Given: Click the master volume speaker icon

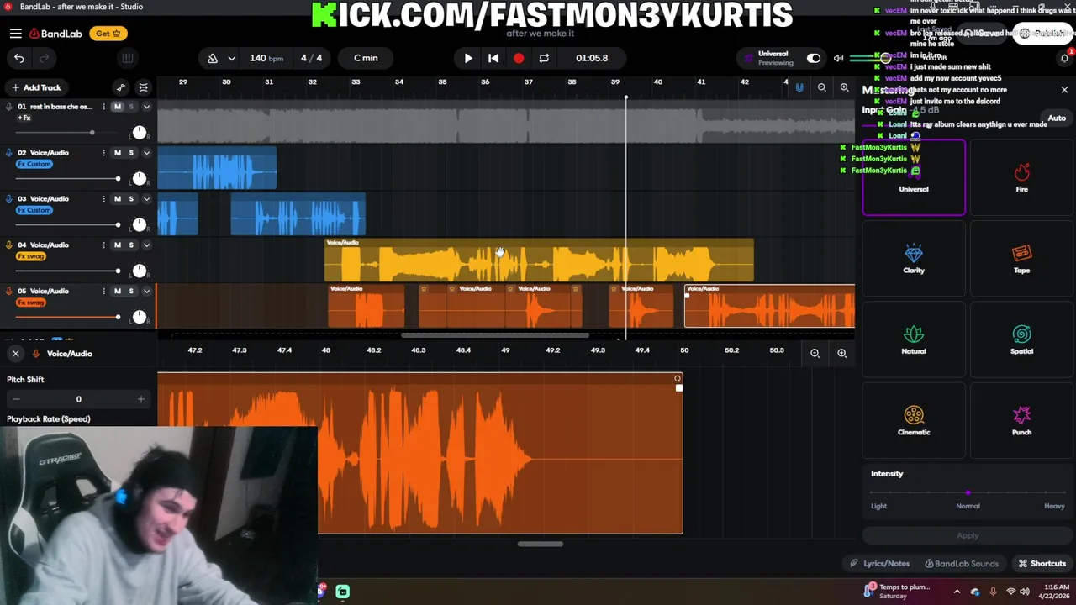Looking at the screenshot, I should pos(838,58).
